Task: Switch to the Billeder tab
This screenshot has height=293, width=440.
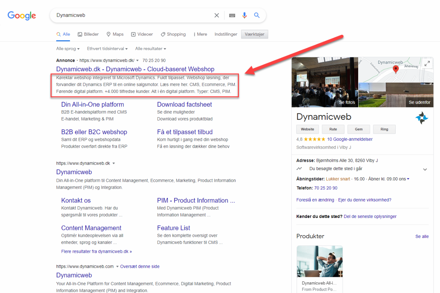Action: click(88, 34)
